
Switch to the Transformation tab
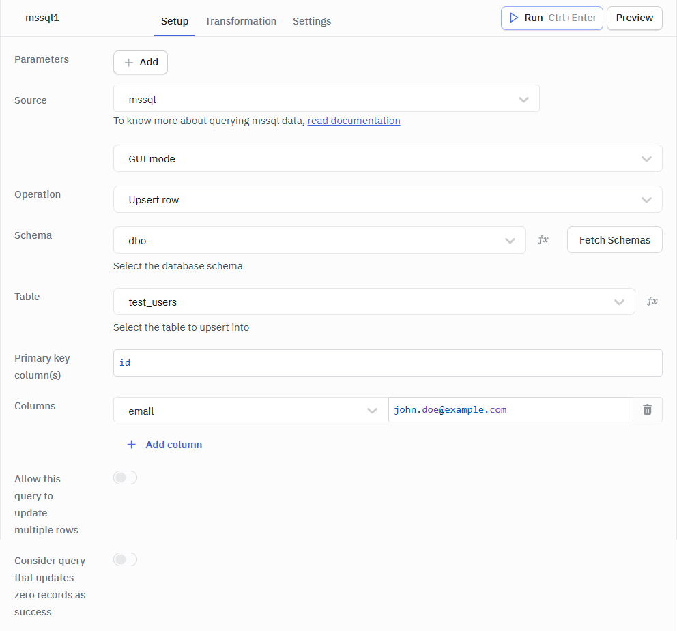(x=240, y=21)
